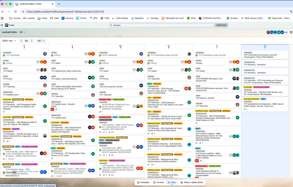The image size is (293, 187).
Task: Click the vezénylő tábla board title
Action: 9,32
